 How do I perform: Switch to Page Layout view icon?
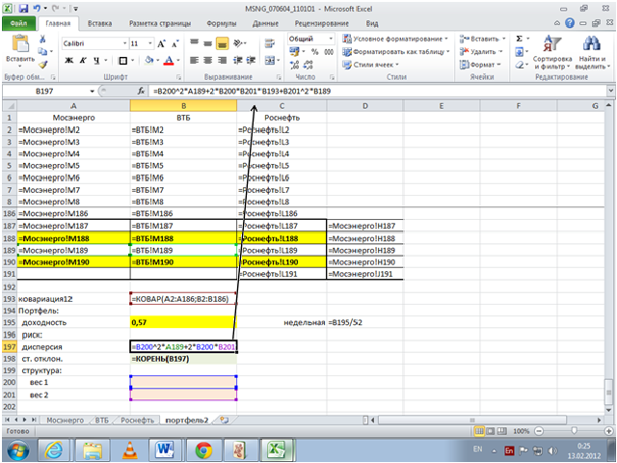coord(491,431)
